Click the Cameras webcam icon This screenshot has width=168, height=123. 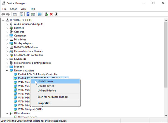click(x=11, y=32)
